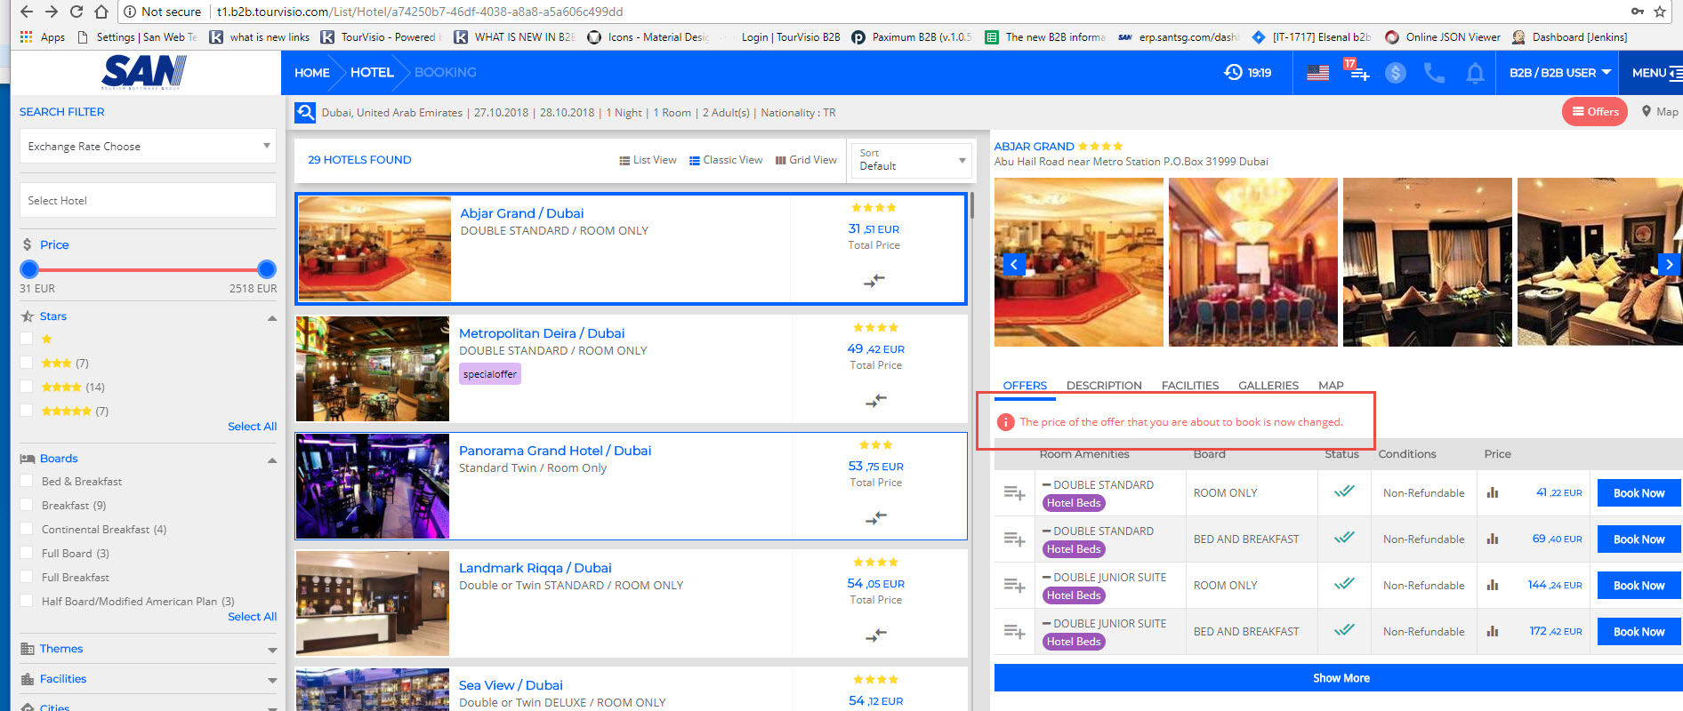Go to HOME in breadcrumb navigation
Viewport: 1683px width, 711px height.
pos(312,73)
